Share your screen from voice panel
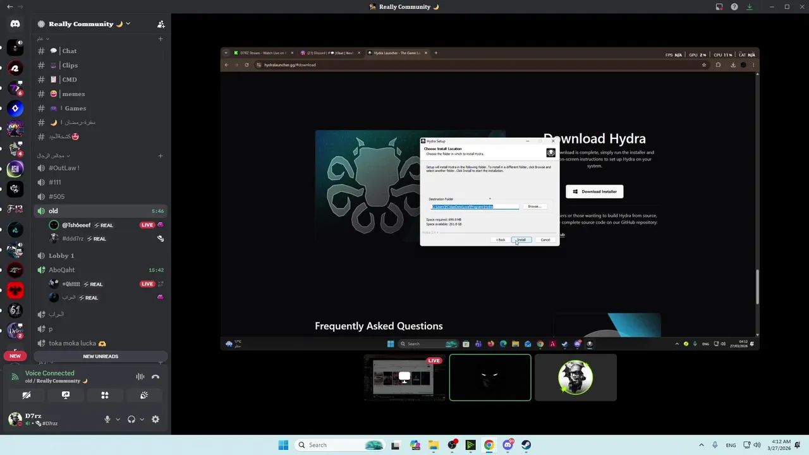Image resolution: width=809 pixels, height=455 pixels. [x=66, y=395]
